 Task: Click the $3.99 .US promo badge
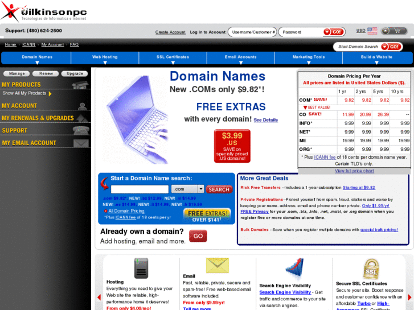[x=232, y=146]
